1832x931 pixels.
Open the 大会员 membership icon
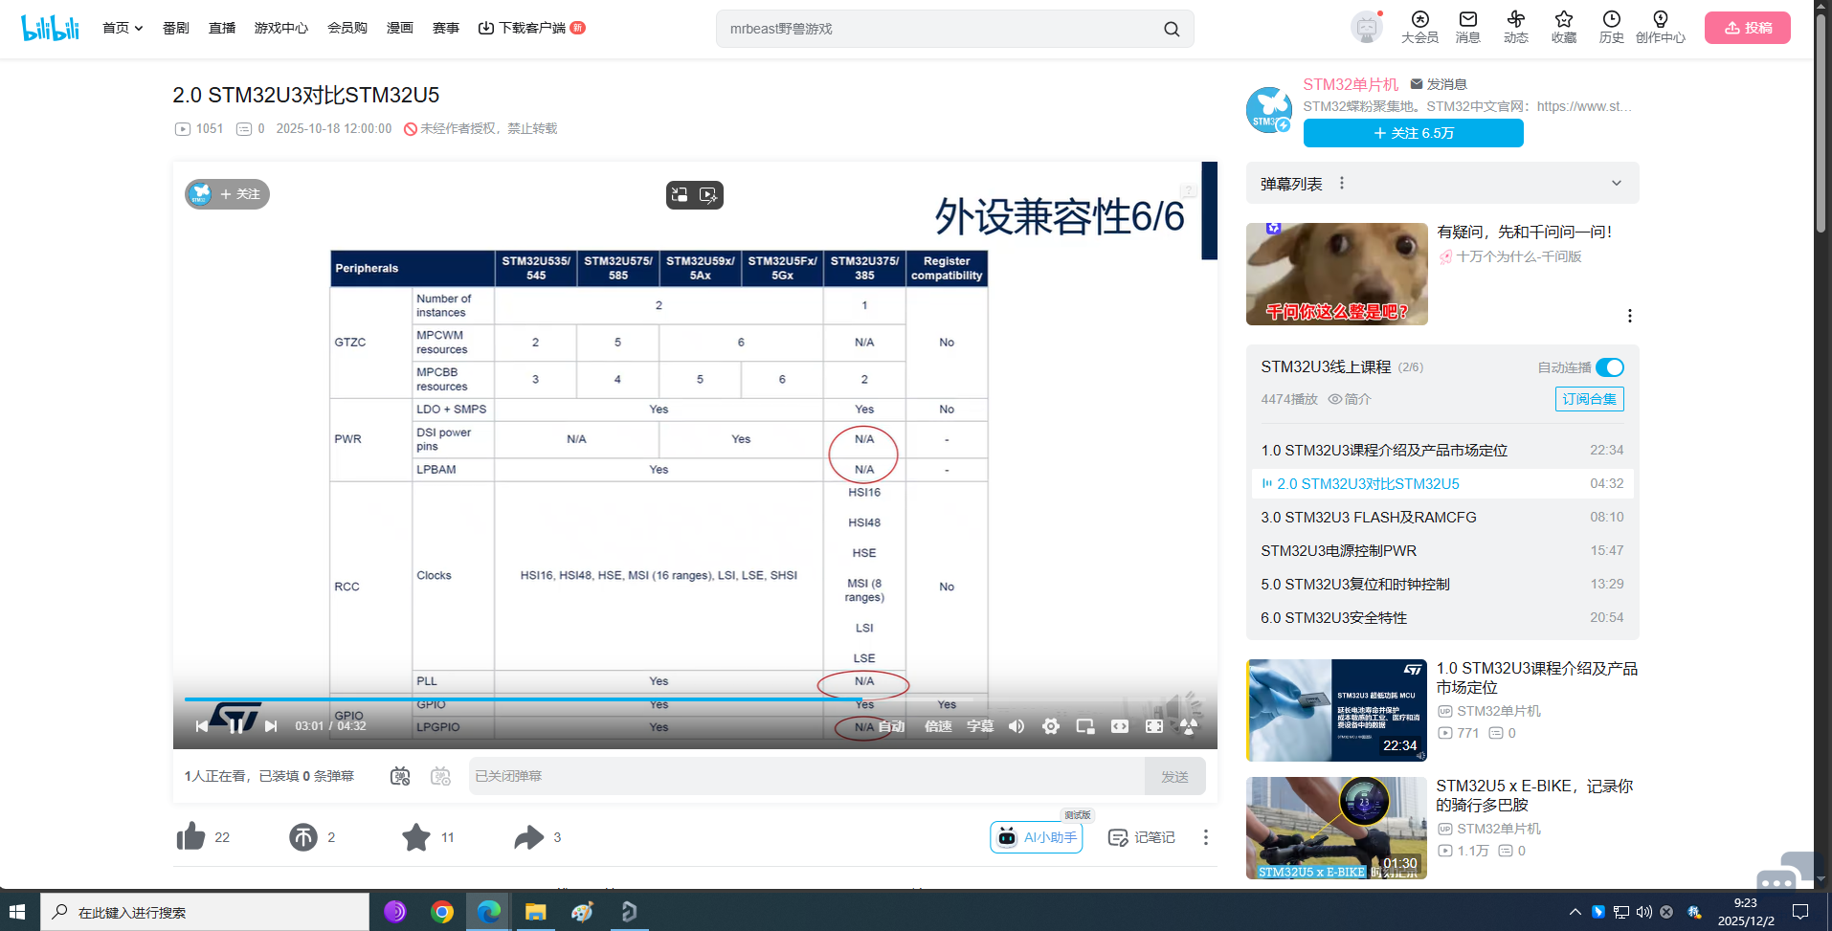pyautogui.click(x=1419, y=28)
